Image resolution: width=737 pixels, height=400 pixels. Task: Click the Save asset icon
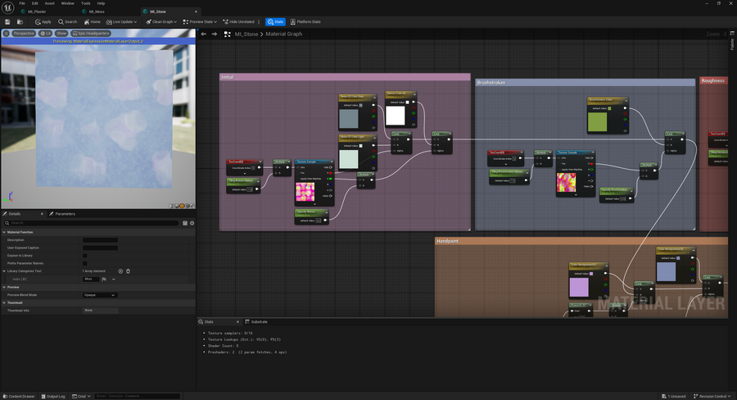[8, 21]
